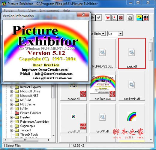Image resolution: width=156 pixels, height=150 pixels.
Task: Open the View menu
Action: coord(32,10)
